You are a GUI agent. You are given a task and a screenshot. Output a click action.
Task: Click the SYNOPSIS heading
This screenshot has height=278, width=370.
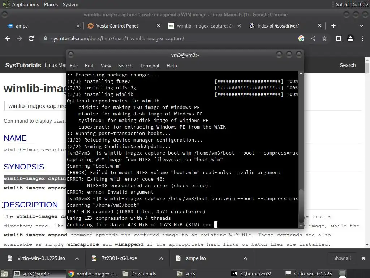click(x=24, y=167)
